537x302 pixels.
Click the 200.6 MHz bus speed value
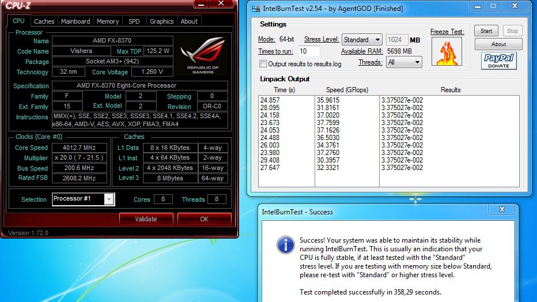pos(79,168)
